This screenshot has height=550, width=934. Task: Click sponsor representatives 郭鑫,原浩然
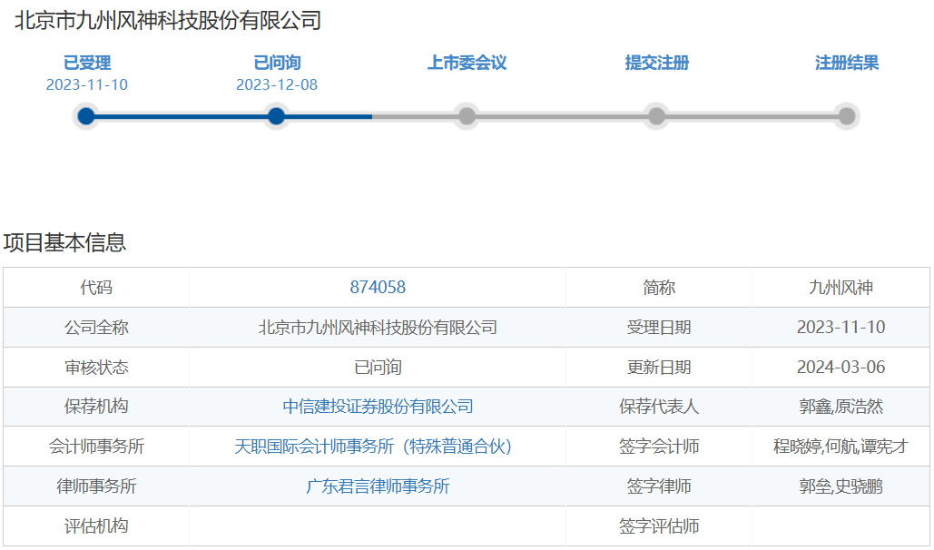(841, 407)
